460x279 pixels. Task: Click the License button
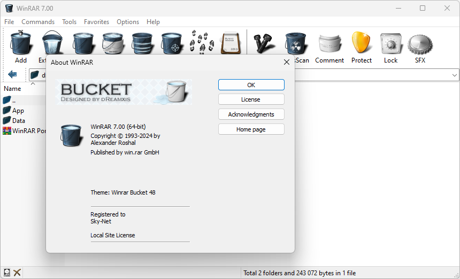251,99
